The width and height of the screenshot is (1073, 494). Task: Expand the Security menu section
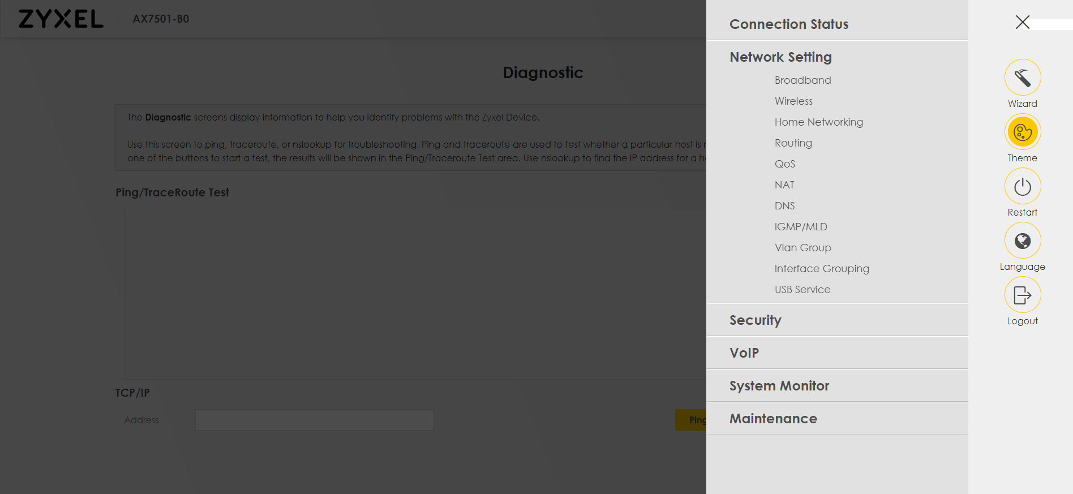point(755,320)
